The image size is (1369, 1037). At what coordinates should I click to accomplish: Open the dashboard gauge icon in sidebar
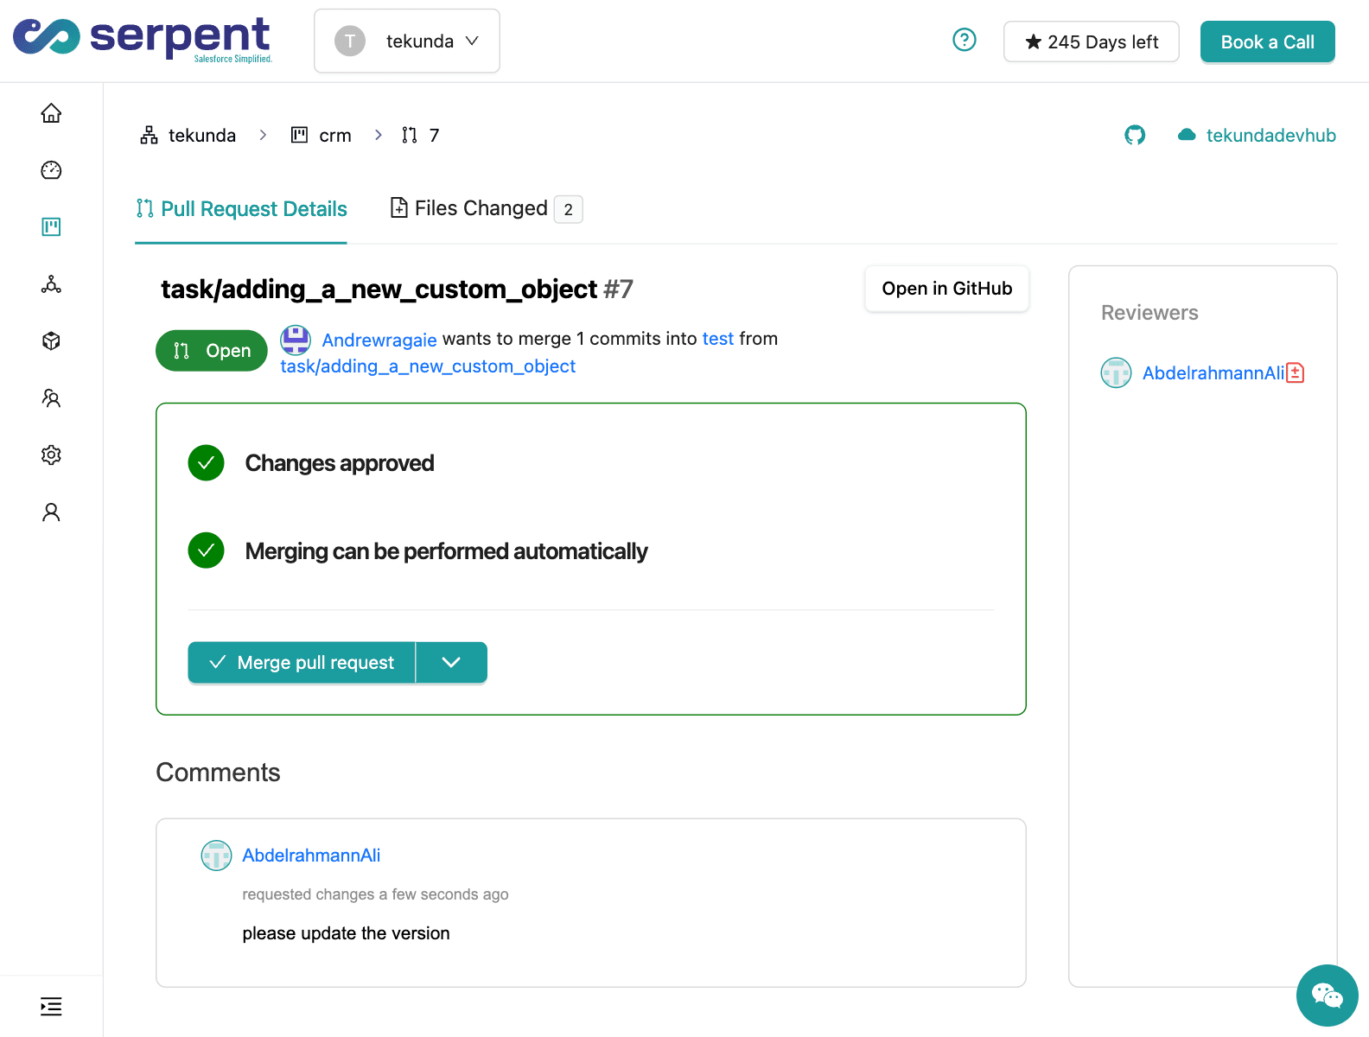pyautogui.click(x=51, y=170)
